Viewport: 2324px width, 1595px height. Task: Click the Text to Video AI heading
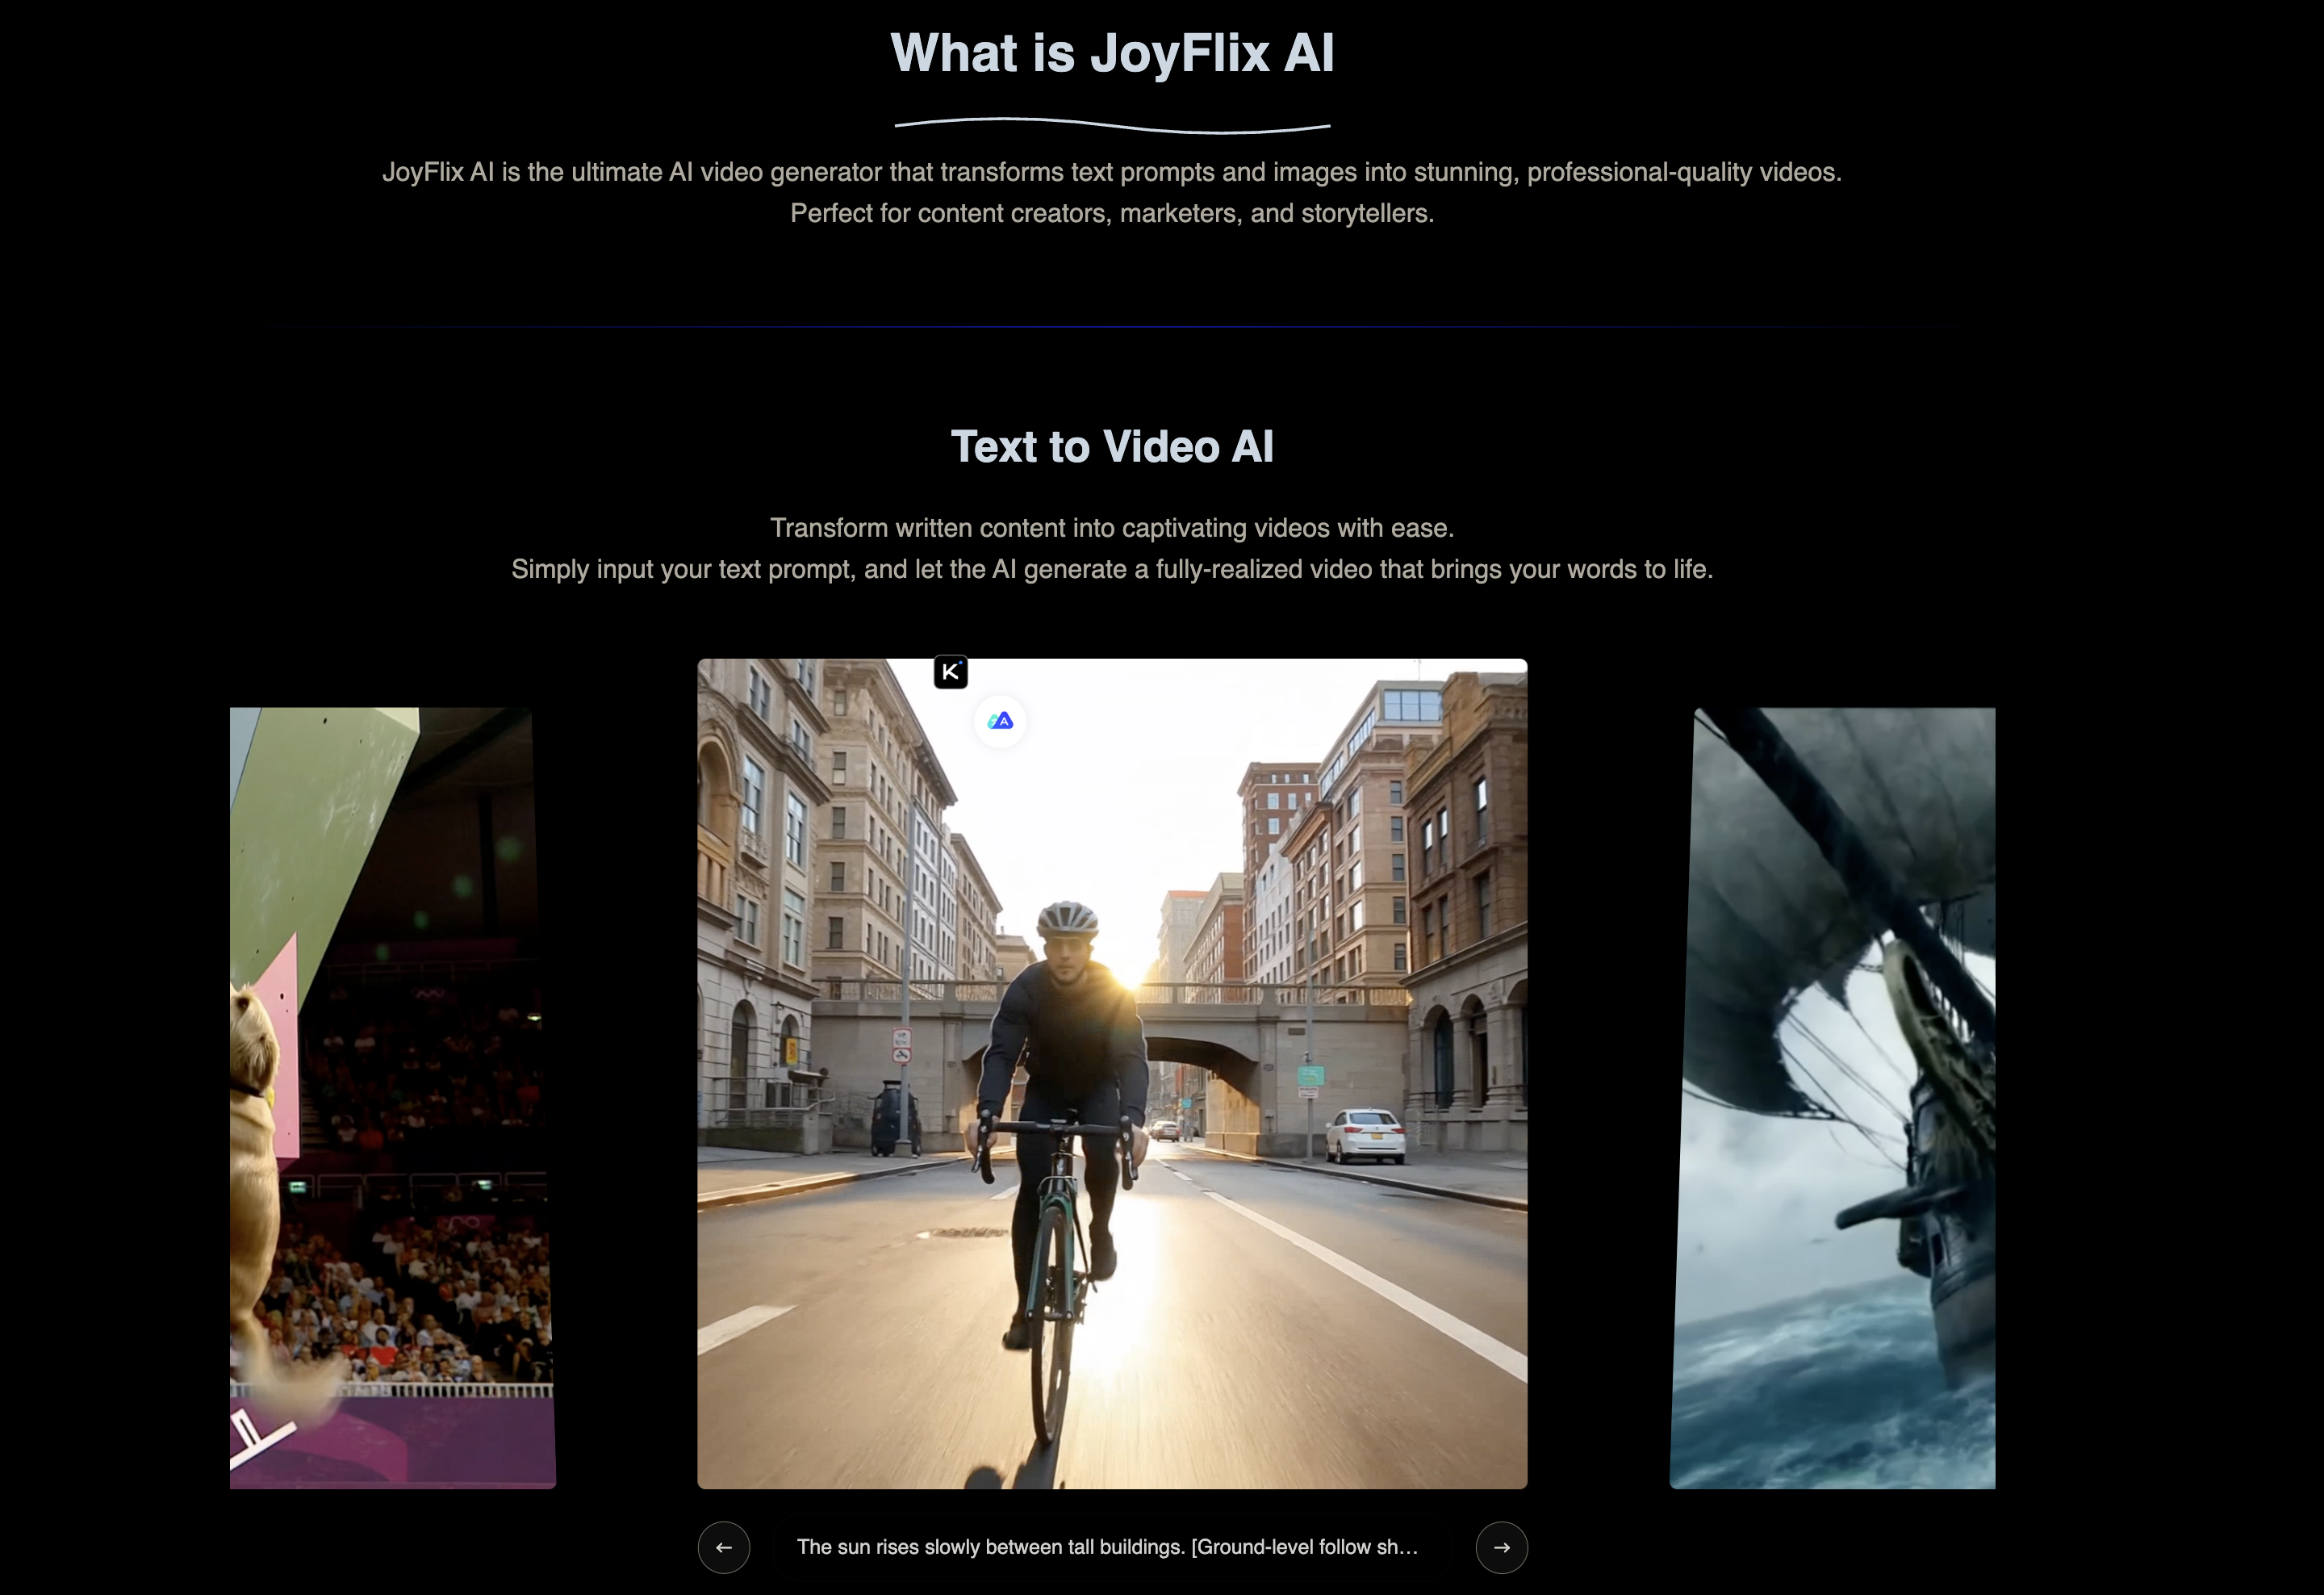coord(1112,447)
